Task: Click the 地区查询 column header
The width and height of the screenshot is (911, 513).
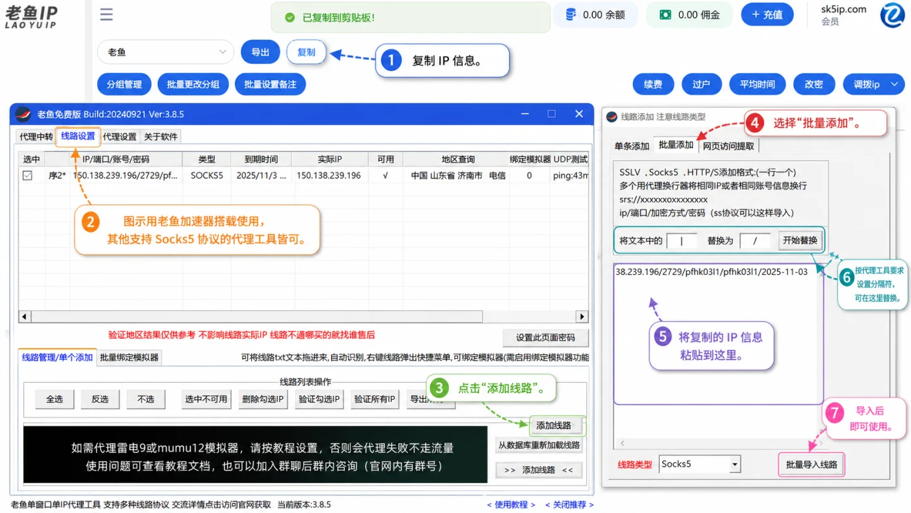Action: 457,159
